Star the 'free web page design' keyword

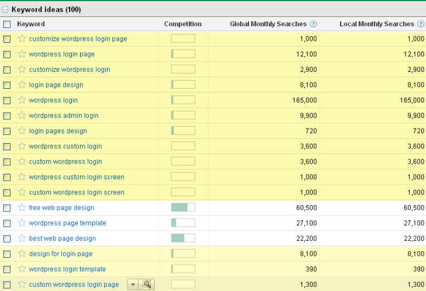22,207
